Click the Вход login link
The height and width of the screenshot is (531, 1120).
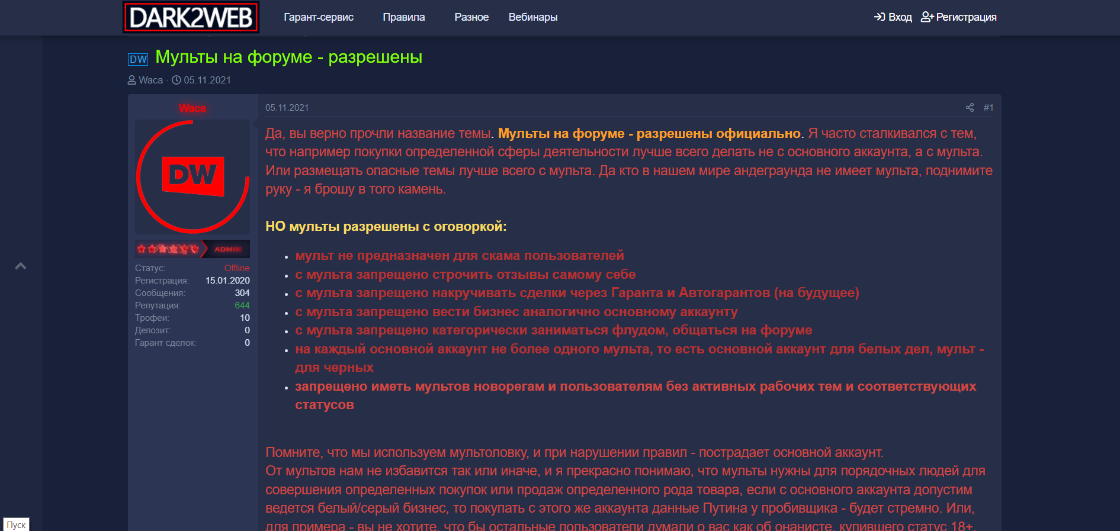[893, 17]
